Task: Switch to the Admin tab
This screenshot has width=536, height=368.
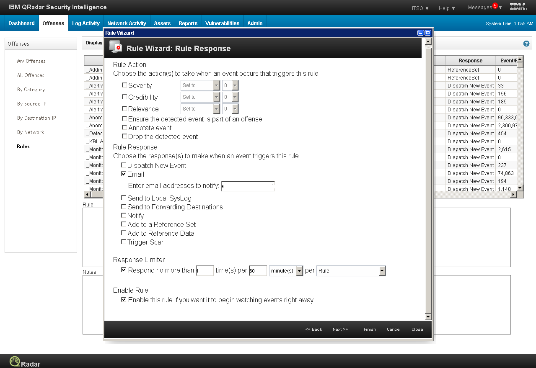Action: [255, 23]
